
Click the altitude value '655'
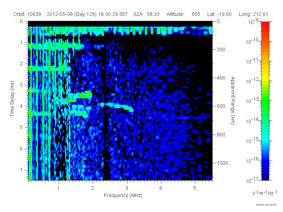click(x=196, y=14)
